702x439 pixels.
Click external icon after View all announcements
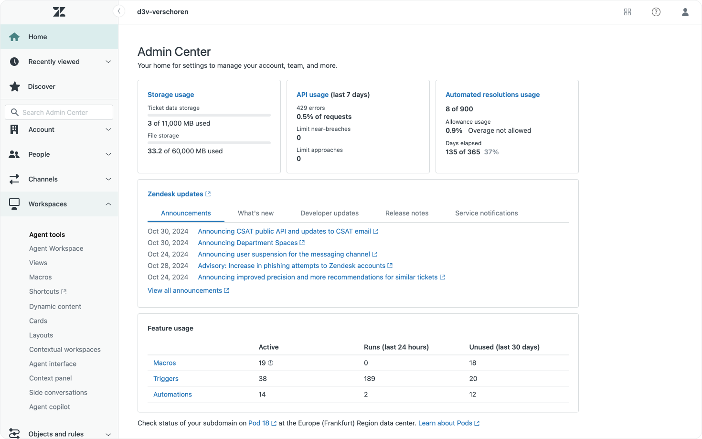pyautogui.click(x=226, y=290)
